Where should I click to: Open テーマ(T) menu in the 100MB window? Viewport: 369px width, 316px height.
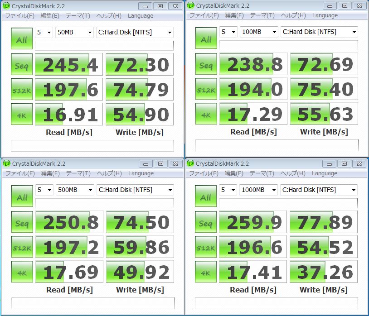click(262, 15)
